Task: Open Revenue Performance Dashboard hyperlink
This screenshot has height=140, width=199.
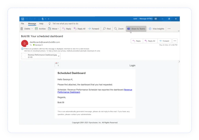Action: 95,91
